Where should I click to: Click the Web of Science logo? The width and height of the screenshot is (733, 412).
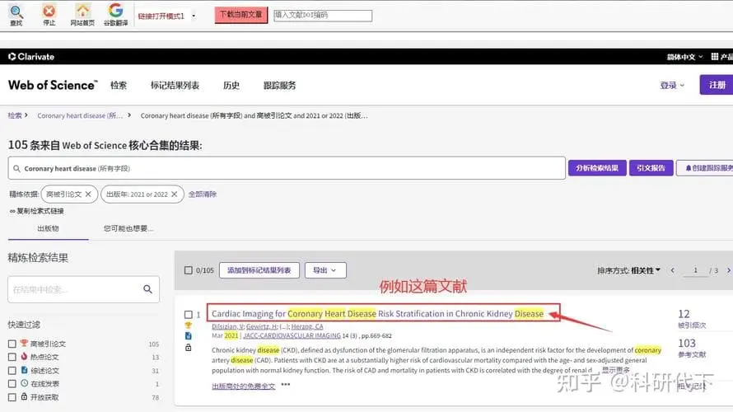(53, 85)
